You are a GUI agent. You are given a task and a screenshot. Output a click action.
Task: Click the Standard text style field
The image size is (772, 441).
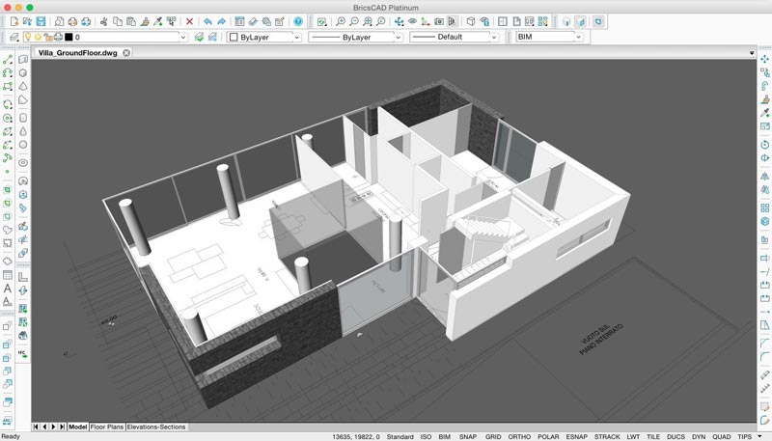click(400, 436)
